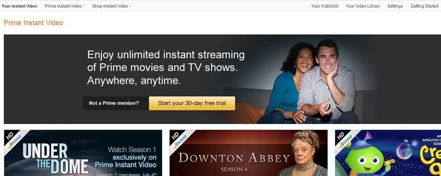The width and height of the screenshot is (441, 176).
Task: Click the unlimited instant streaming headline text
Action: [166, 68]
